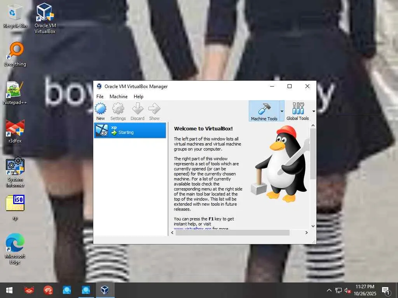Click the VirtualBox Manager title bar icon
The height and width of the screenshot is (298, 398).
coord(99,87)
